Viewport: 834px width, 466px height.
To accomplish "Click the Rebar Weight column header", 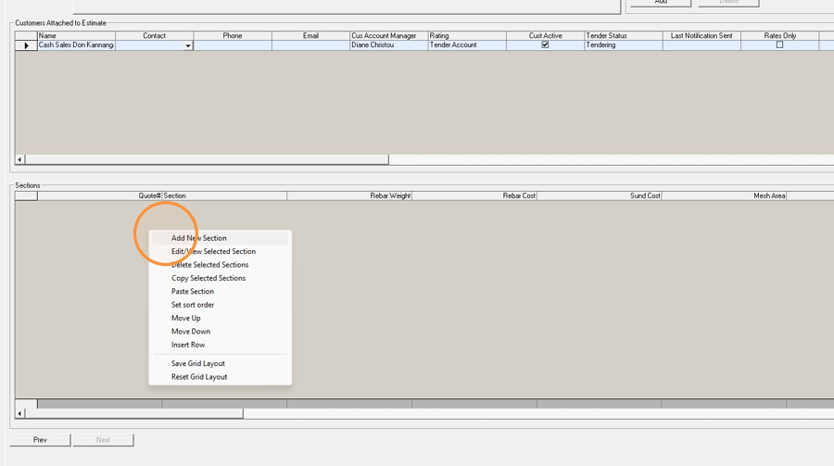I will click(x=349, y=195).
